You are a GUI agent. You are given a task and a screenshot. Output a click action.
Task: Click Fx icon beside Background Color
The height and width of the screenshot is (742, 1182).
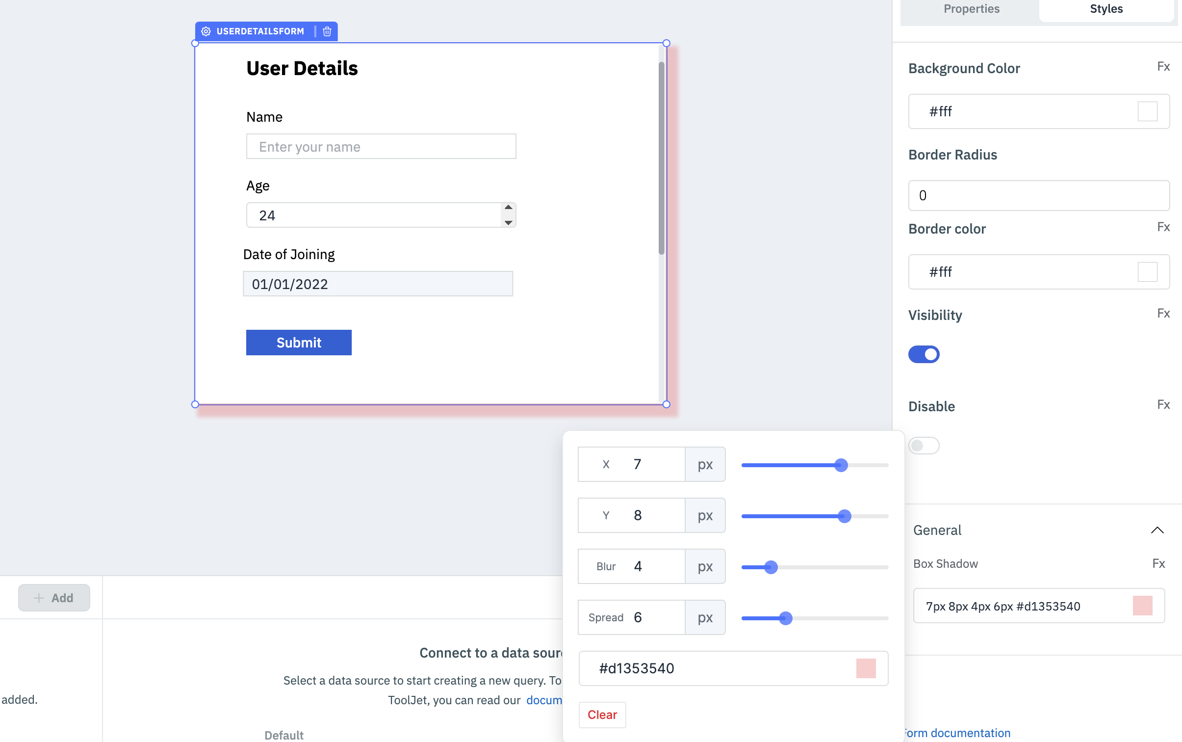point(1163,67)
